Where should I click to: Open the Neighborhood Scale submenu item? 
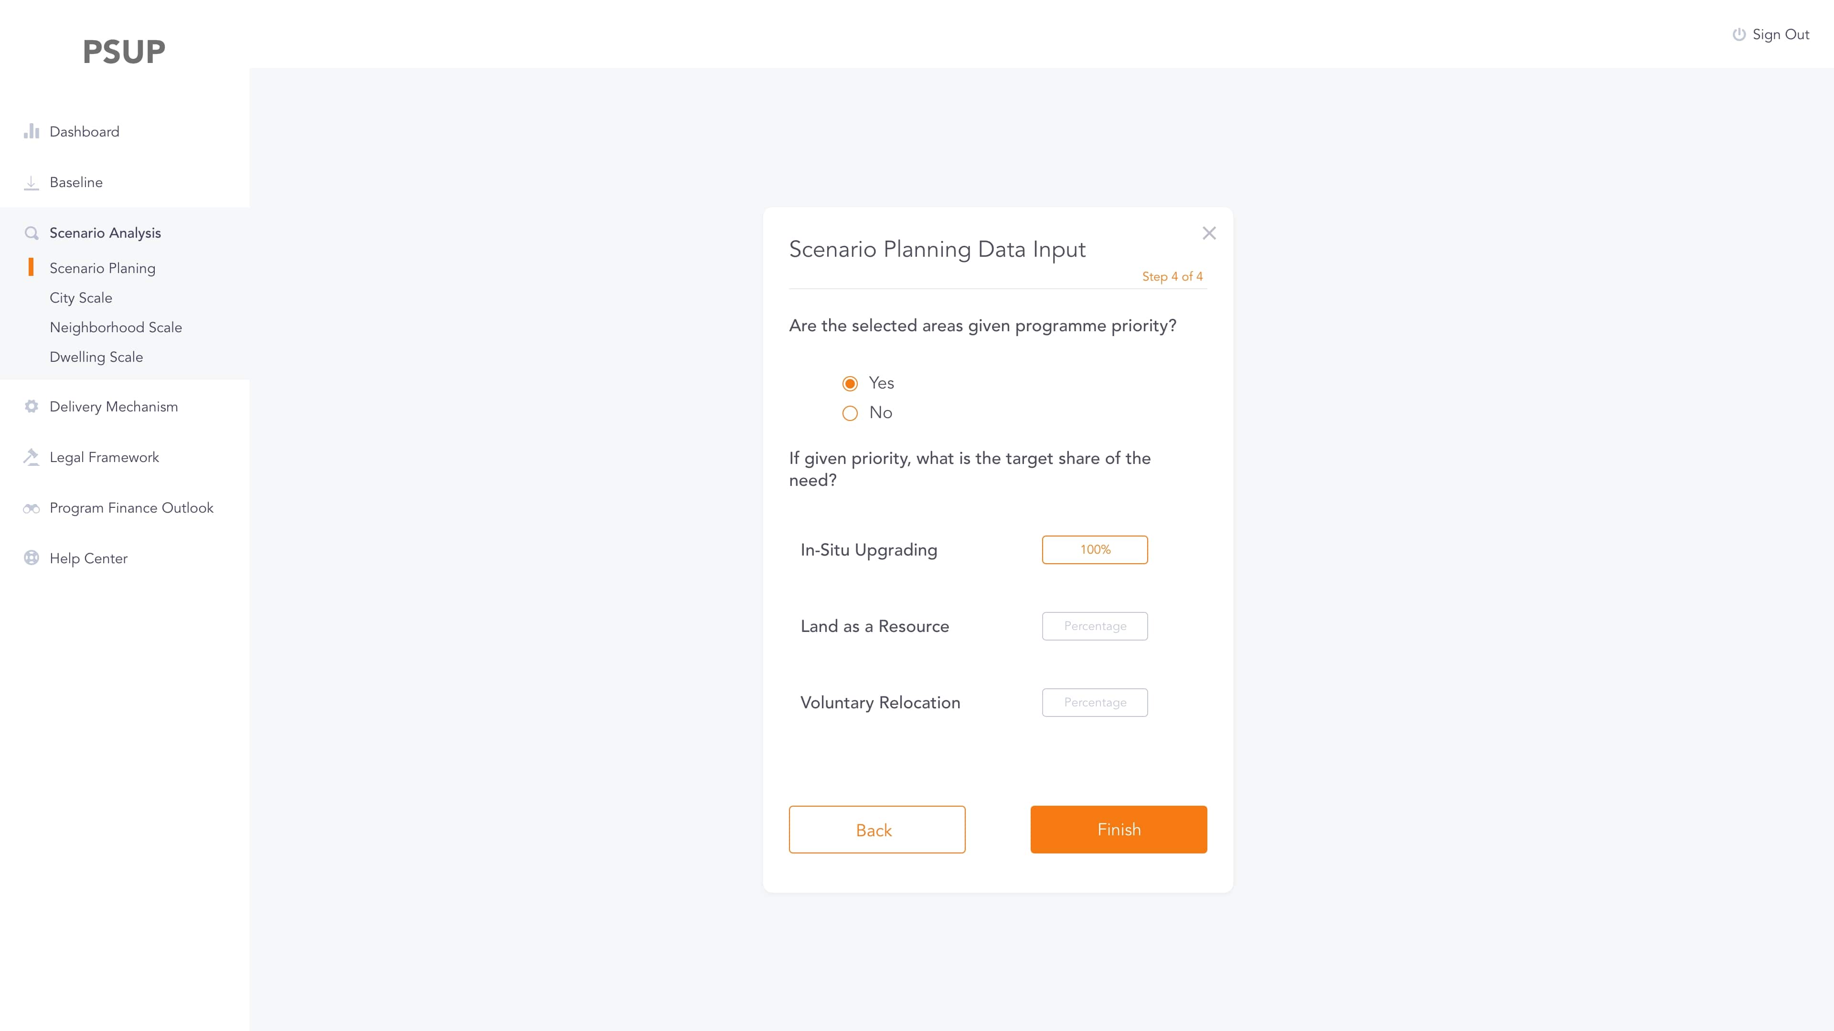[116, 327]
